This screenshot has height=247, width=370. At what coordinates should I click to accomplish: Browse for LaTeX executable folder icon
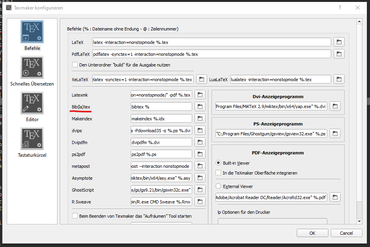click(339, 42)
